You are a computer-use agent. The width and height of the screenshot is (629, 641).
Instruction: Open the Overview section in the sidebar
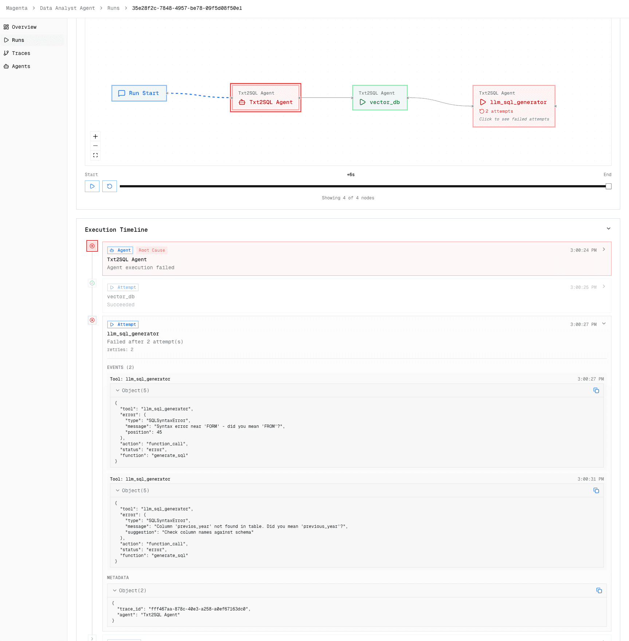click(24, 27)
